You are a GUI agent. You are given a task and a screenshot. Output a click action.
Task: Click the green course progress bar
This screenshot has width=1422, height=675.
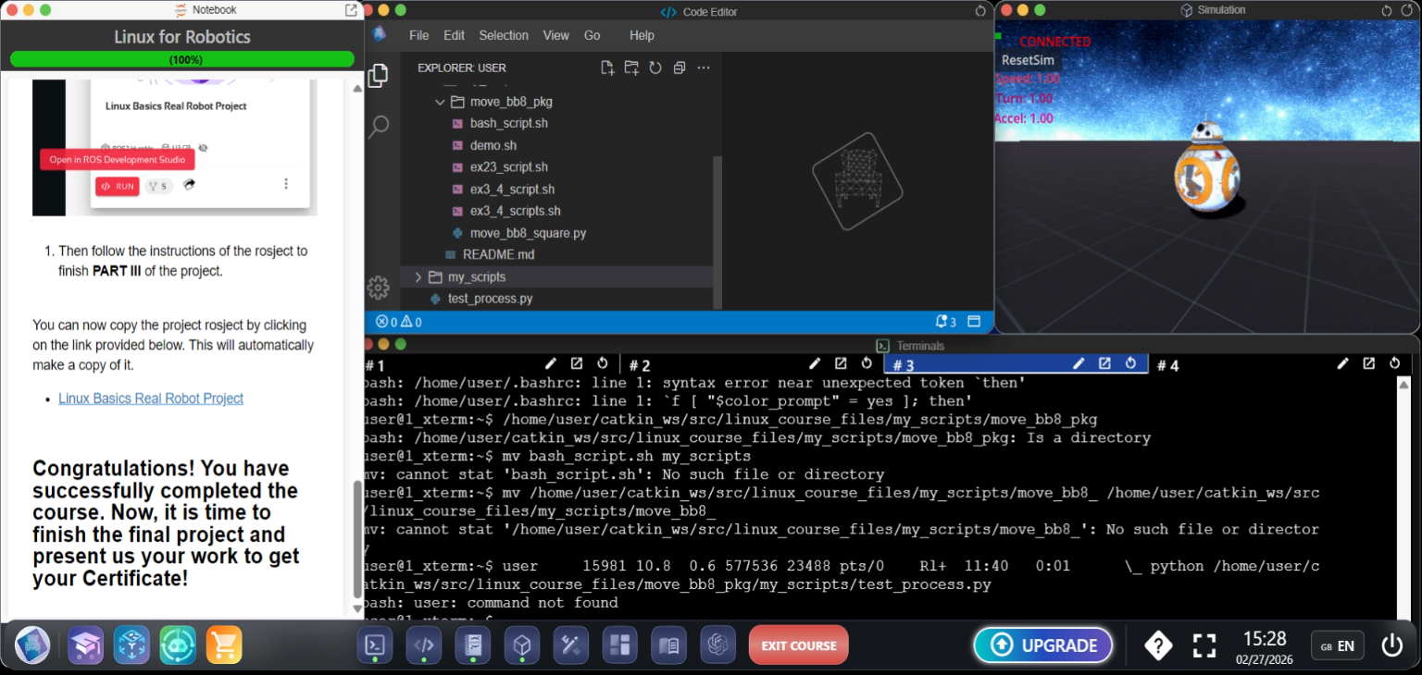182,59
